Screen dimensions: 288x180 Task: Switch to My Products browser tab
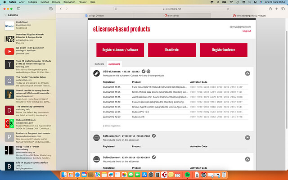click(249, 16)
